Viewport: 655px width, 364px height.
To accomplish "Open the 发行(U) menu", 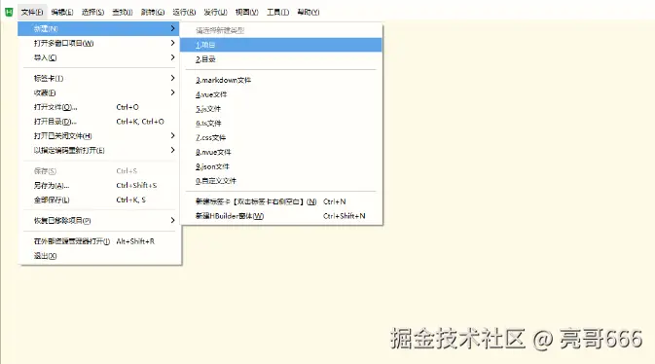I will 215,12.
